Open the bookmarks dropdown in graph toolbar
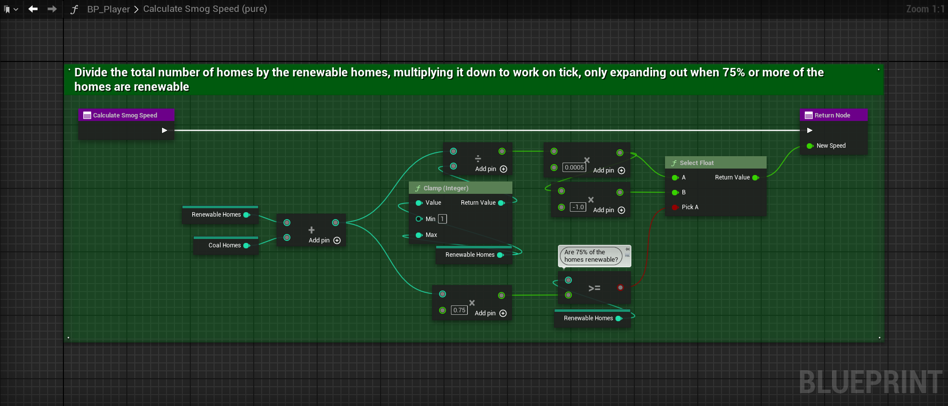The image size is (948, 406). (10, 9)
